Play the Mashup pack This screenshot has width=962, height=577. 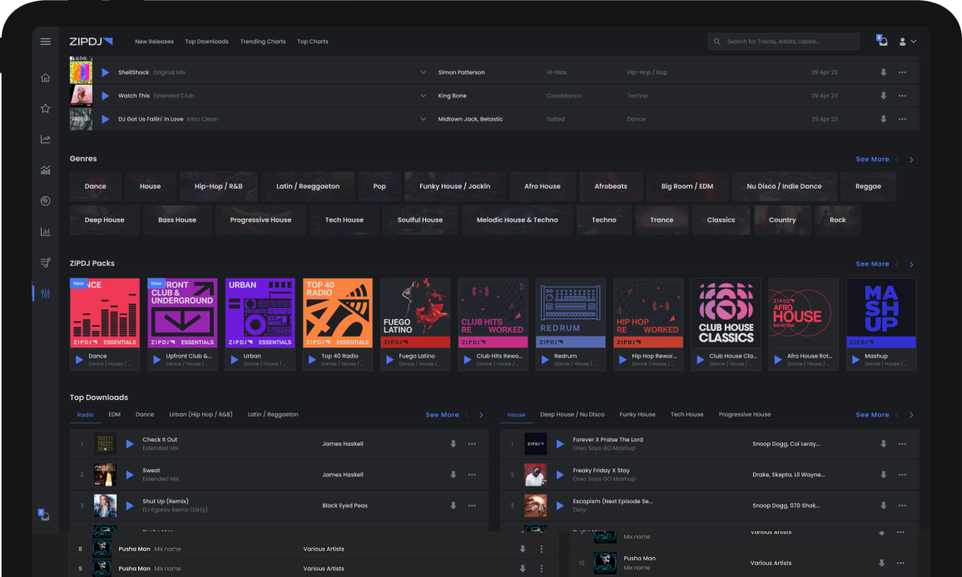click(855, 360)
